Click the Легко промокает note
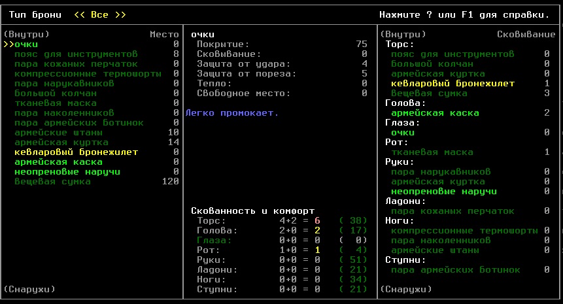The height and width of the screenshot is (304, 563). 232,112
